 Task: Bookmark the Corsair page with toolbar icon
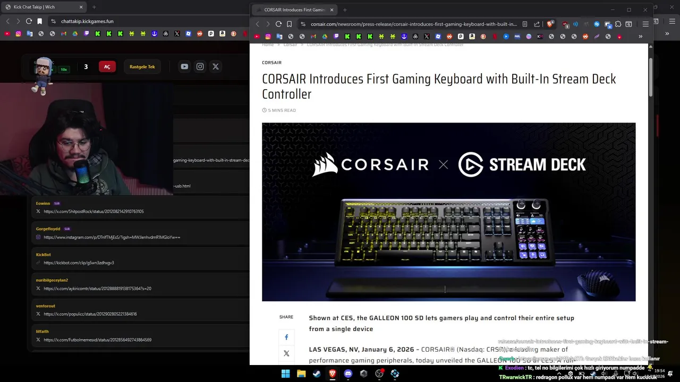coord(289,24)
